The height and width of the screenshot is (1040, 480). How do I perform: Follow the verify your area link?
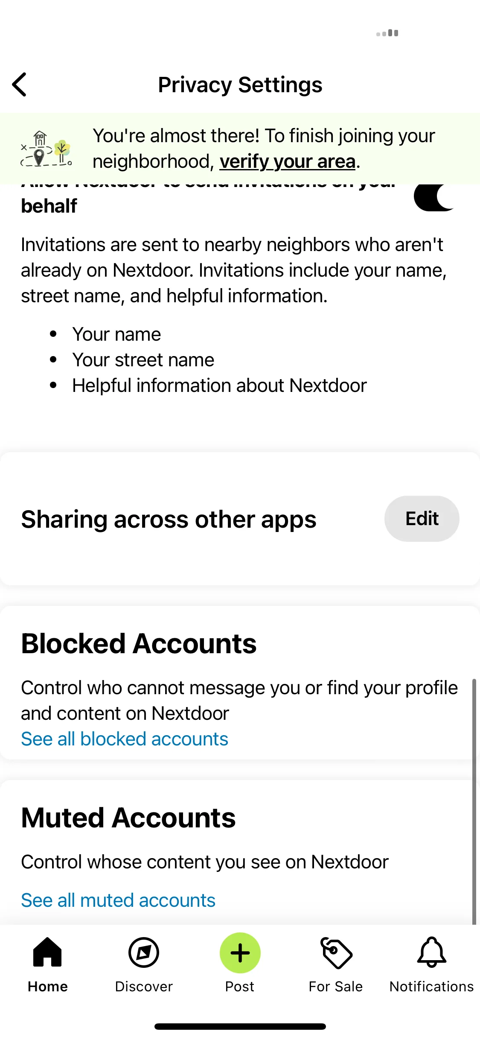pyautogui.click(x=288, y=161)
